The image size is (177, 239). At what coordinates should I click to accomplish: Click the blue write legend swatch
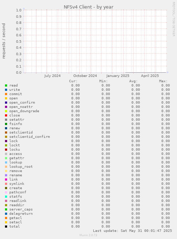coord(6,90)
